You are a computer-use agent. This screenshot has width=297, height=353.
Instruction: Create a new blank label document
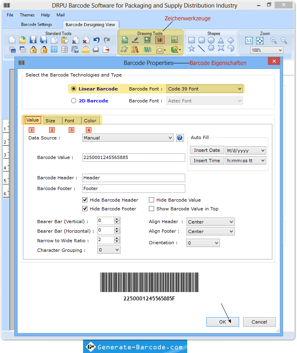coord(12,40)
